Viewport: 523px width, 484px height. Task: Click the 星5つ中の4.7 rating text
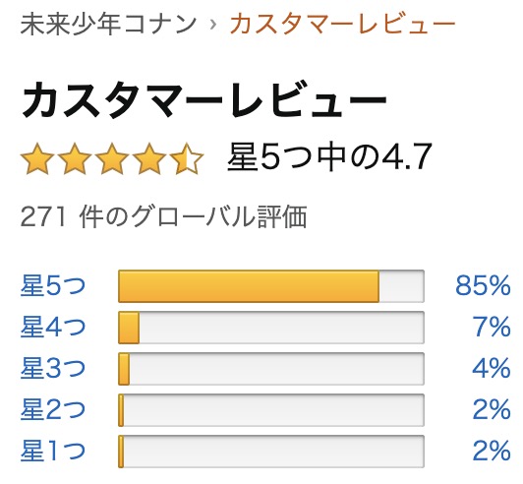click(x=329, y=156)
